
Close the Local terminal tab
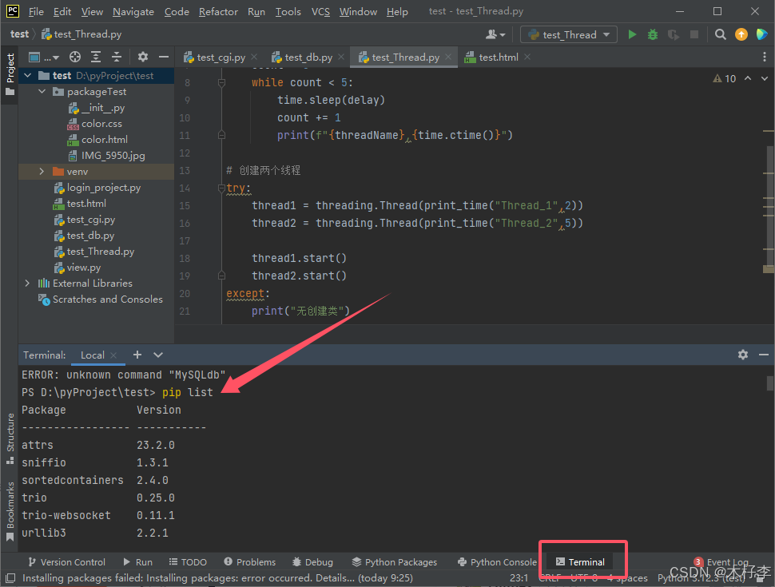pos(113,355)
